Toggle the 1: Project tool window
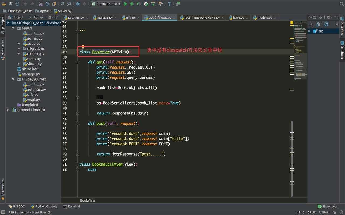345x215 pixels. point(3,24)
